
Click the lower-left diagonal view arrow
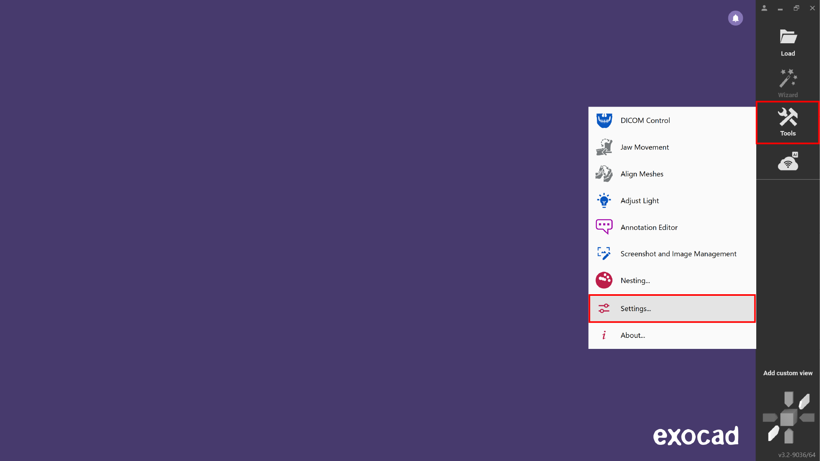[773, 433]
